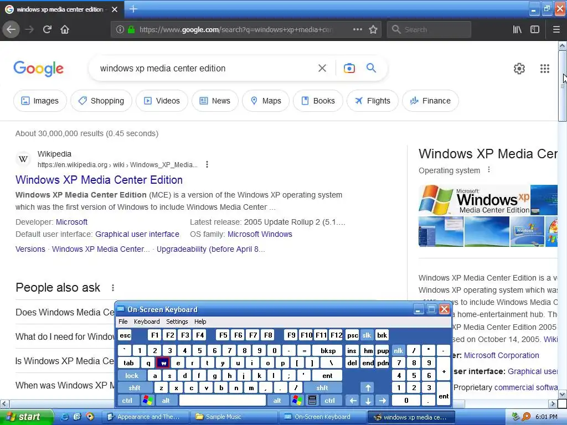Expand "Is Windows XP Media Ce..." question
Screen dimensions: 567x425
click(x=65, y=361)
